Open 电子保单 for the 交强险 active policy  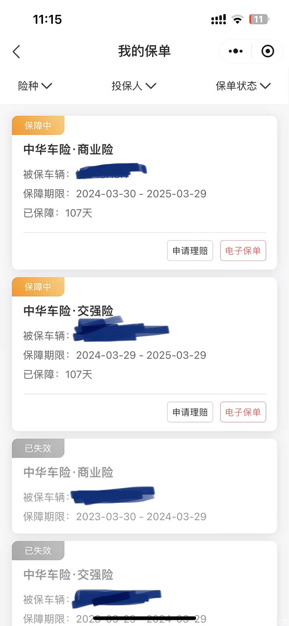tap(243, 412)
